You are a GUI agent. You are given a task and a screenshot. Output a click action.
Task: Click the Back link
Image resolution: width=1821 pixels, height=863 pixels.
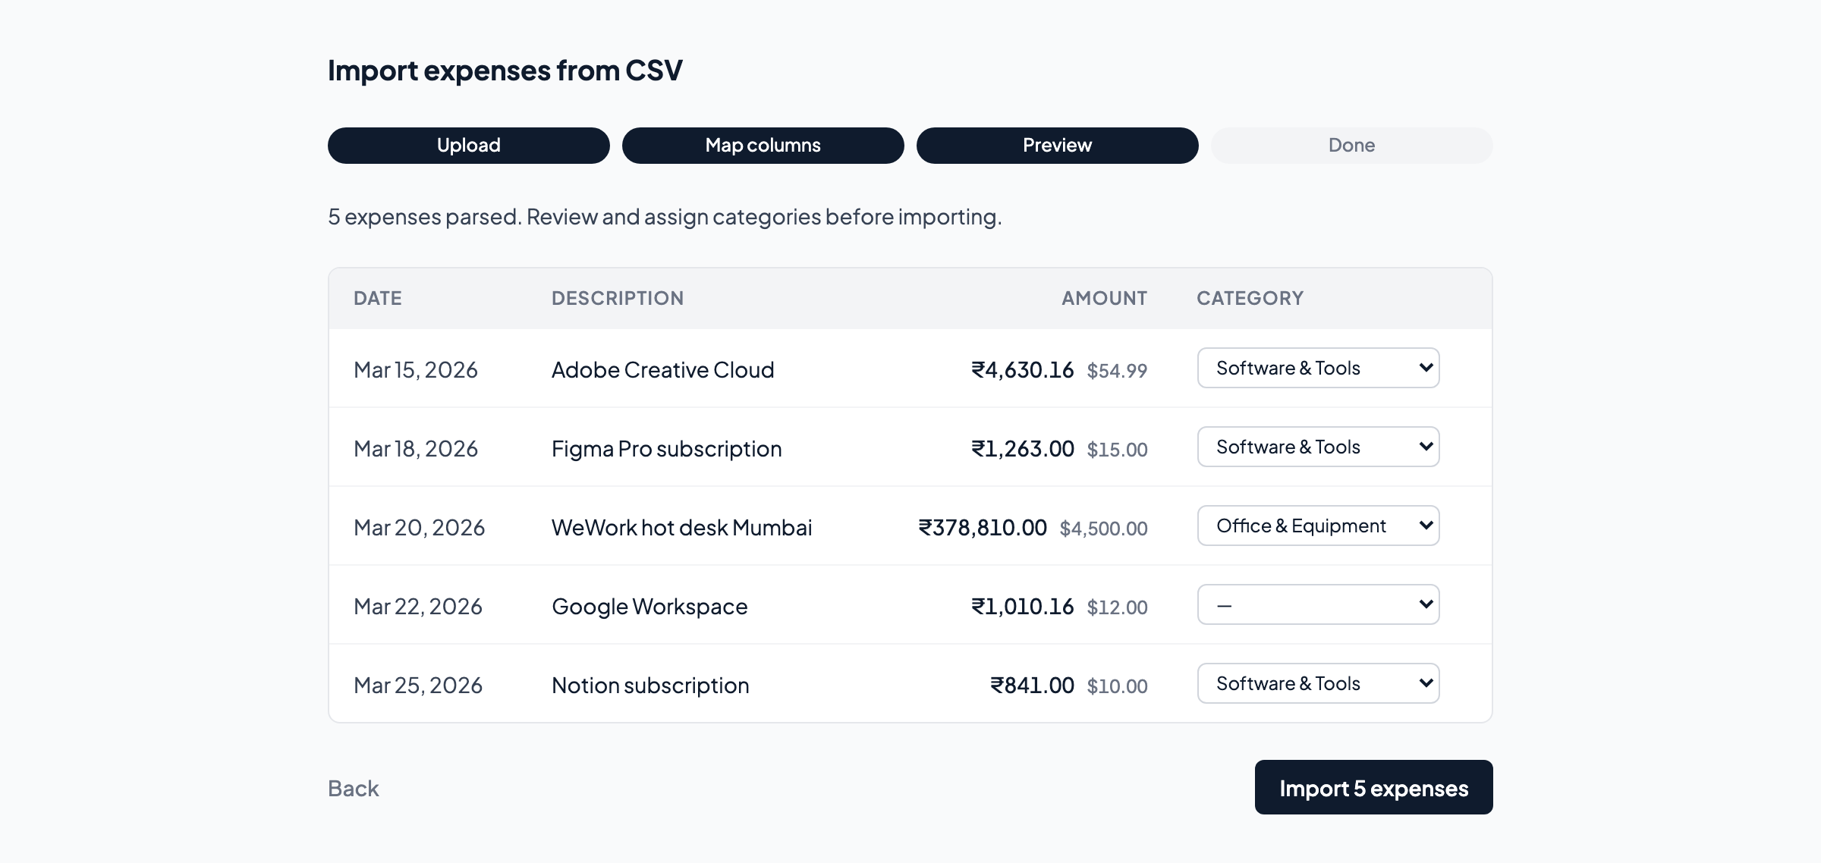pos(352,789)
